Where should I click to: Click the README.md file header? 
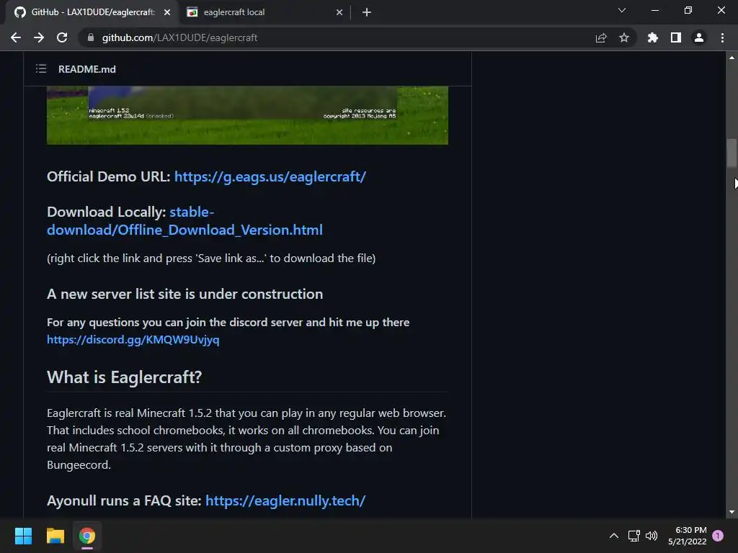pos(87,69)
